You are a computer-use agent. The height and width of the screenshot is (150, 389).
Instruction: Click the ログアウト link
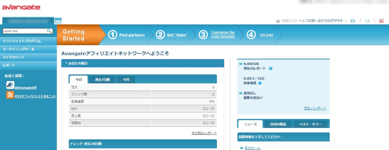335,21
